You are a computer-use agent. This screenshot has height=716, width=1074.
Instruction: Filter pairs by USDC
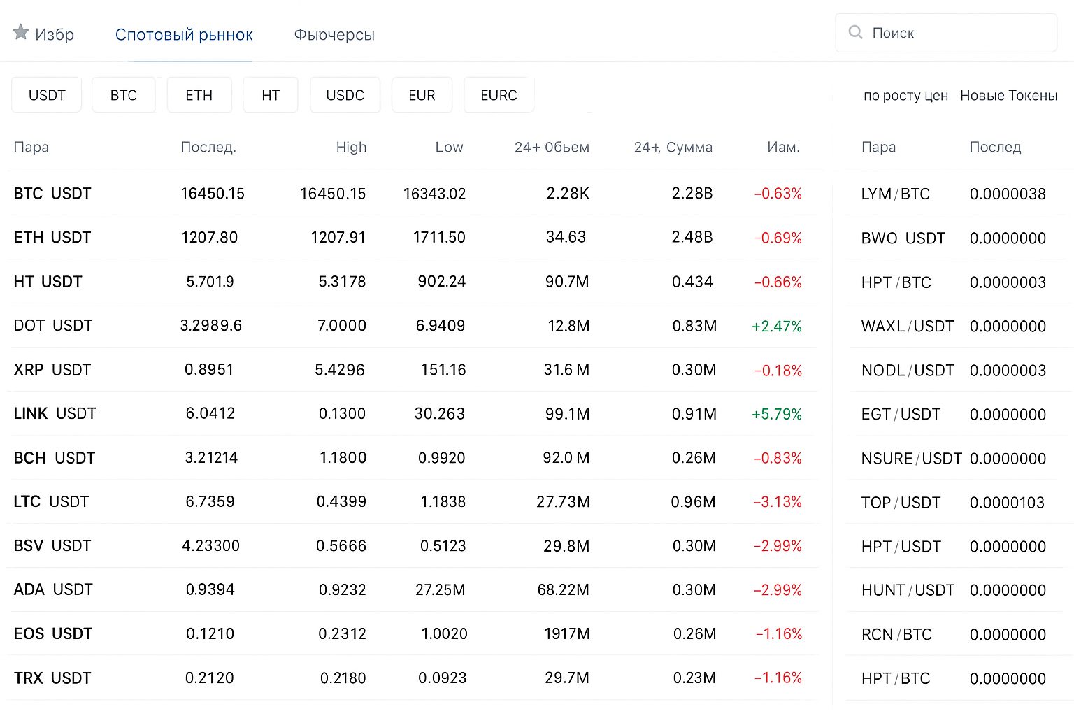coord(345,95)
